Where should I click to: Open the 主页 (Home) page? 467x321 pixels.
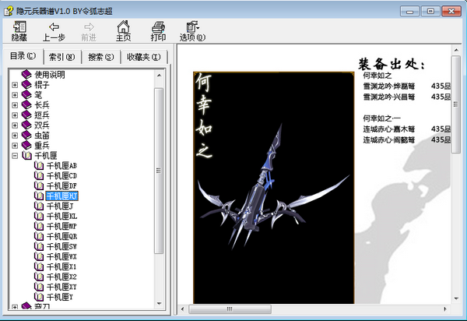click(x=123, y=31)
